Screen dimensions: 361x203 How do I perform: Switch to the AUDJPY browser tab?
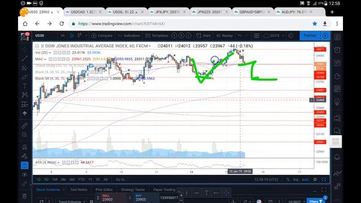point(293,12)
